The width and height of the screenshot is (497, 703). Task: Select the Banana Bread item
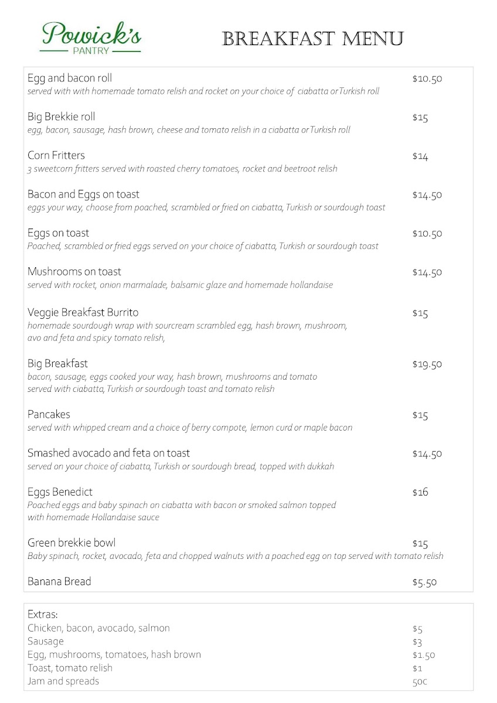pos(59,582)
